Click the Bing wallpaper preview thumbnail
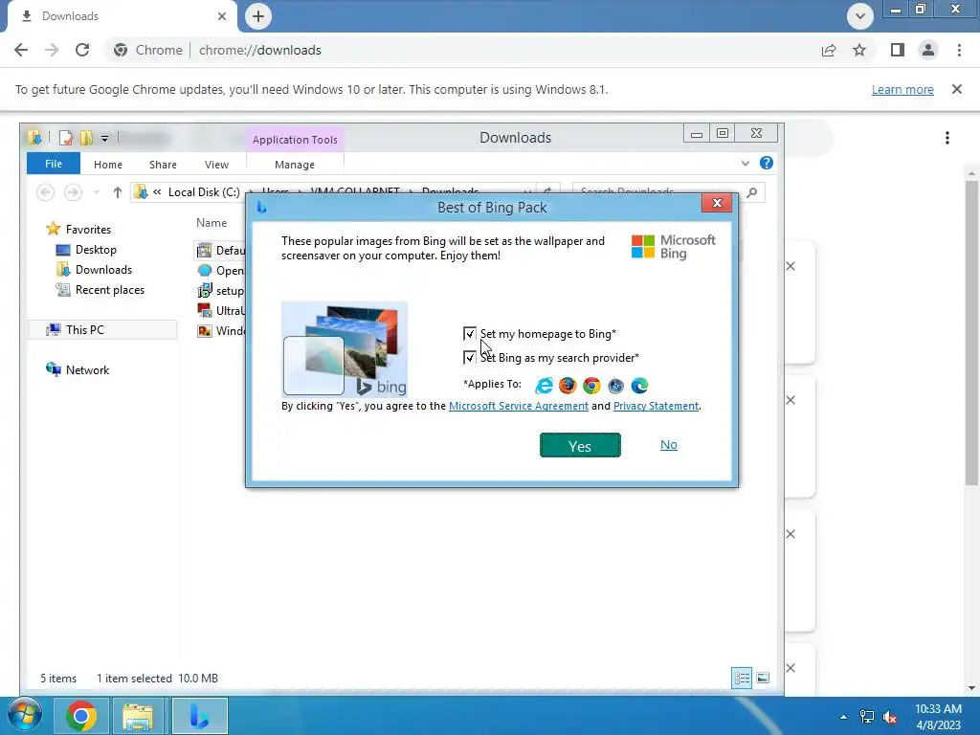 point(345,348)
